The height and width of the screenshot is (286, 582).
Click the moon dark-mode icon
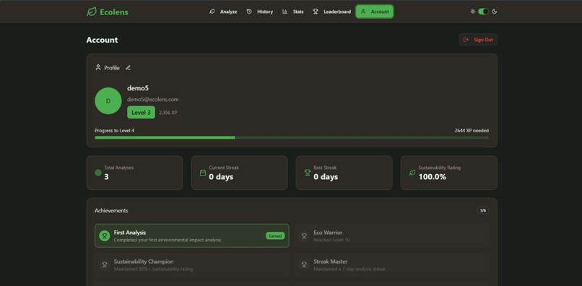pos(495,12)
